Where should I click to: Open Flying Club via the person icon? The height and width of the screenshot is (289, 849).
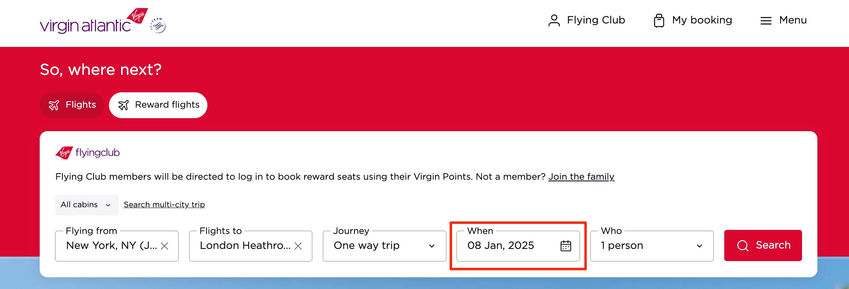tap(554, 20)
